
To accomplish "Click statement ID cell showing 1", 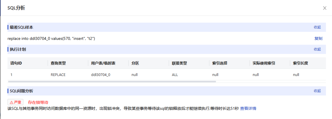I will [11, 75].
